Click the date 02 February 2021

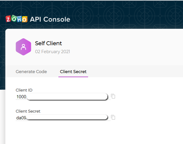pyautogui.click(x=52, y=52)
